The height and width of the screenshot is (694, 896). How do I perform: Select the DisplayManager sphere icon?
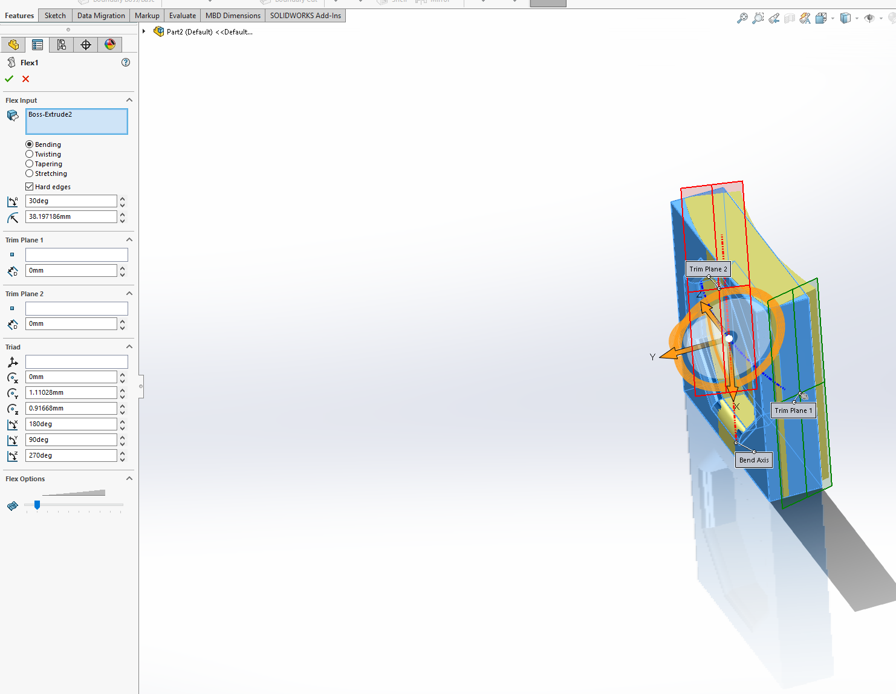pos(110,44)
